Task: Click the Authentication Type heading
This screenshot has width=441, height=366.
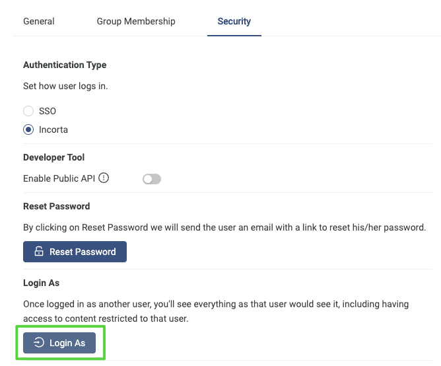Action: pos(65,65)
